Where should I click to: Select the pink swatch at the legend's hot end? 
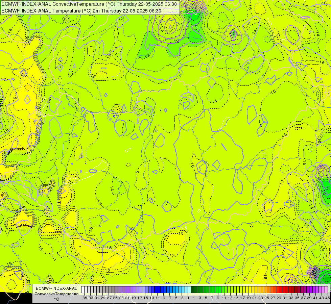[326, 290]
